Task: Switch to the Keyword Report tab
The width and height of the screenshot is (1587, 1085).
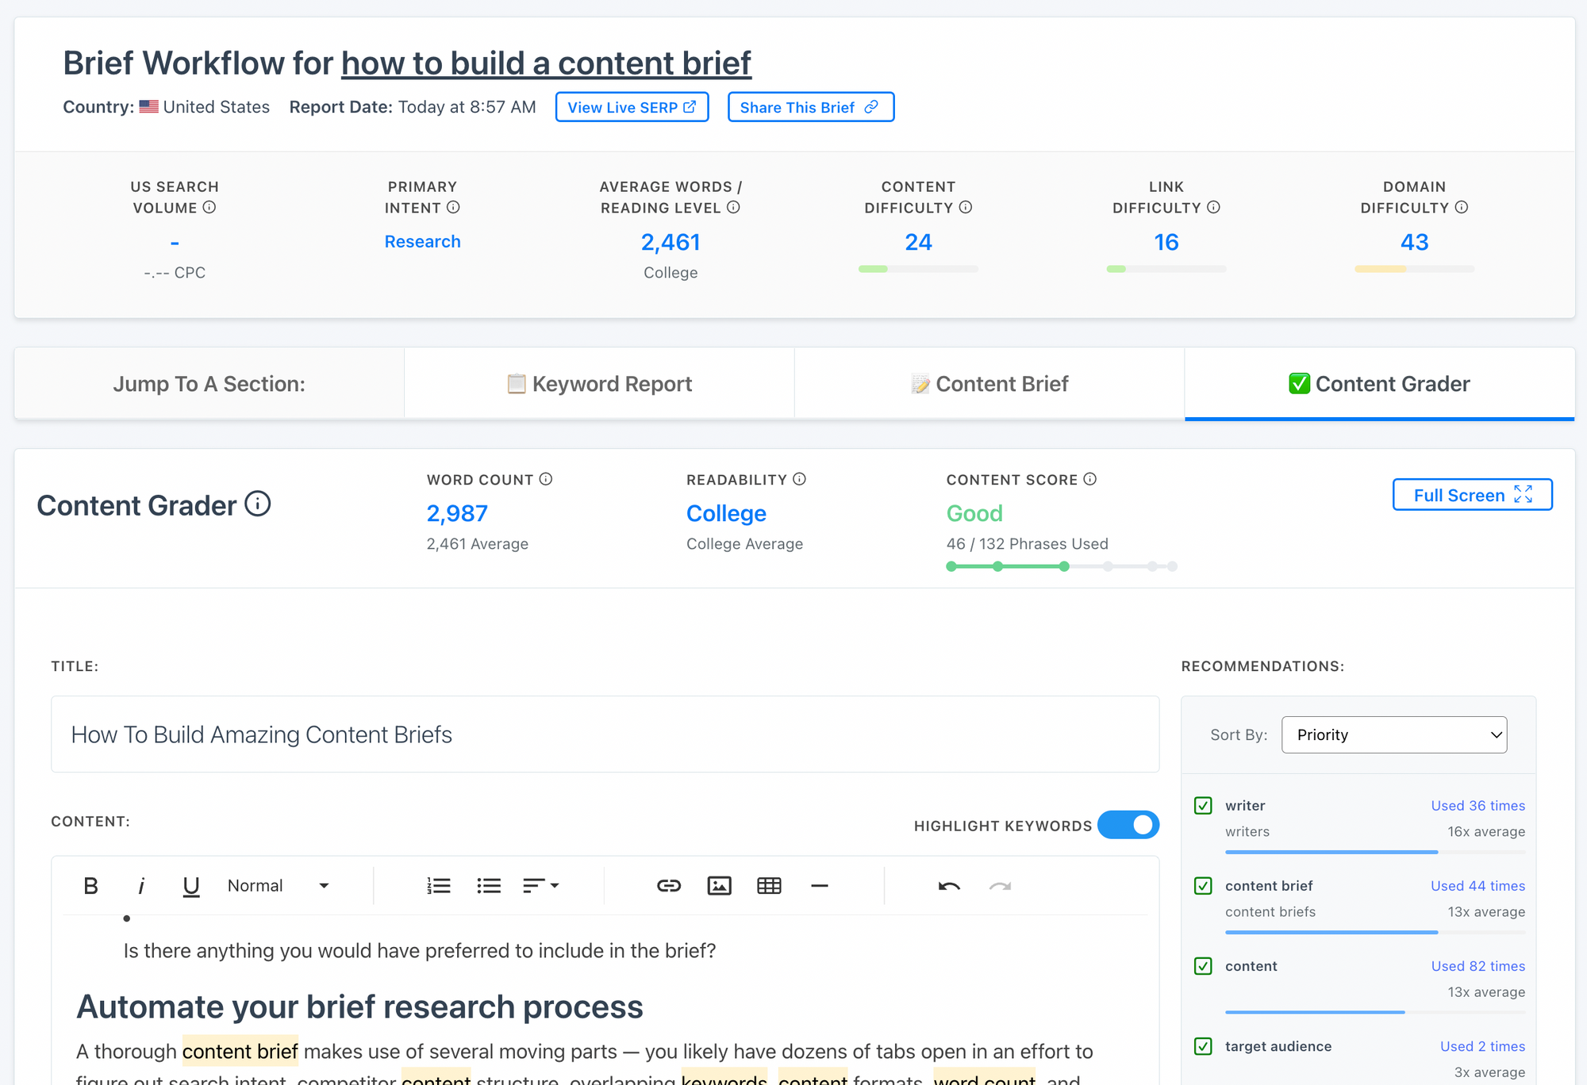Action: point(599,384)
